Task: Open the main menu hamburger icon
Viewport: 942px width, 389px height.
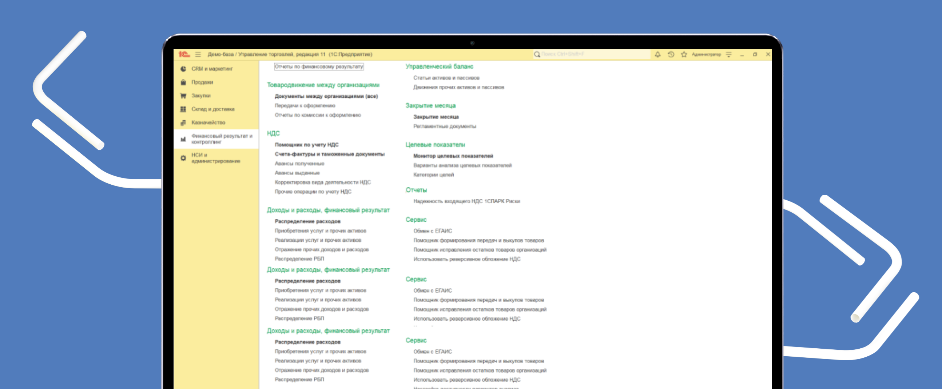Action: tap(198, 55)
